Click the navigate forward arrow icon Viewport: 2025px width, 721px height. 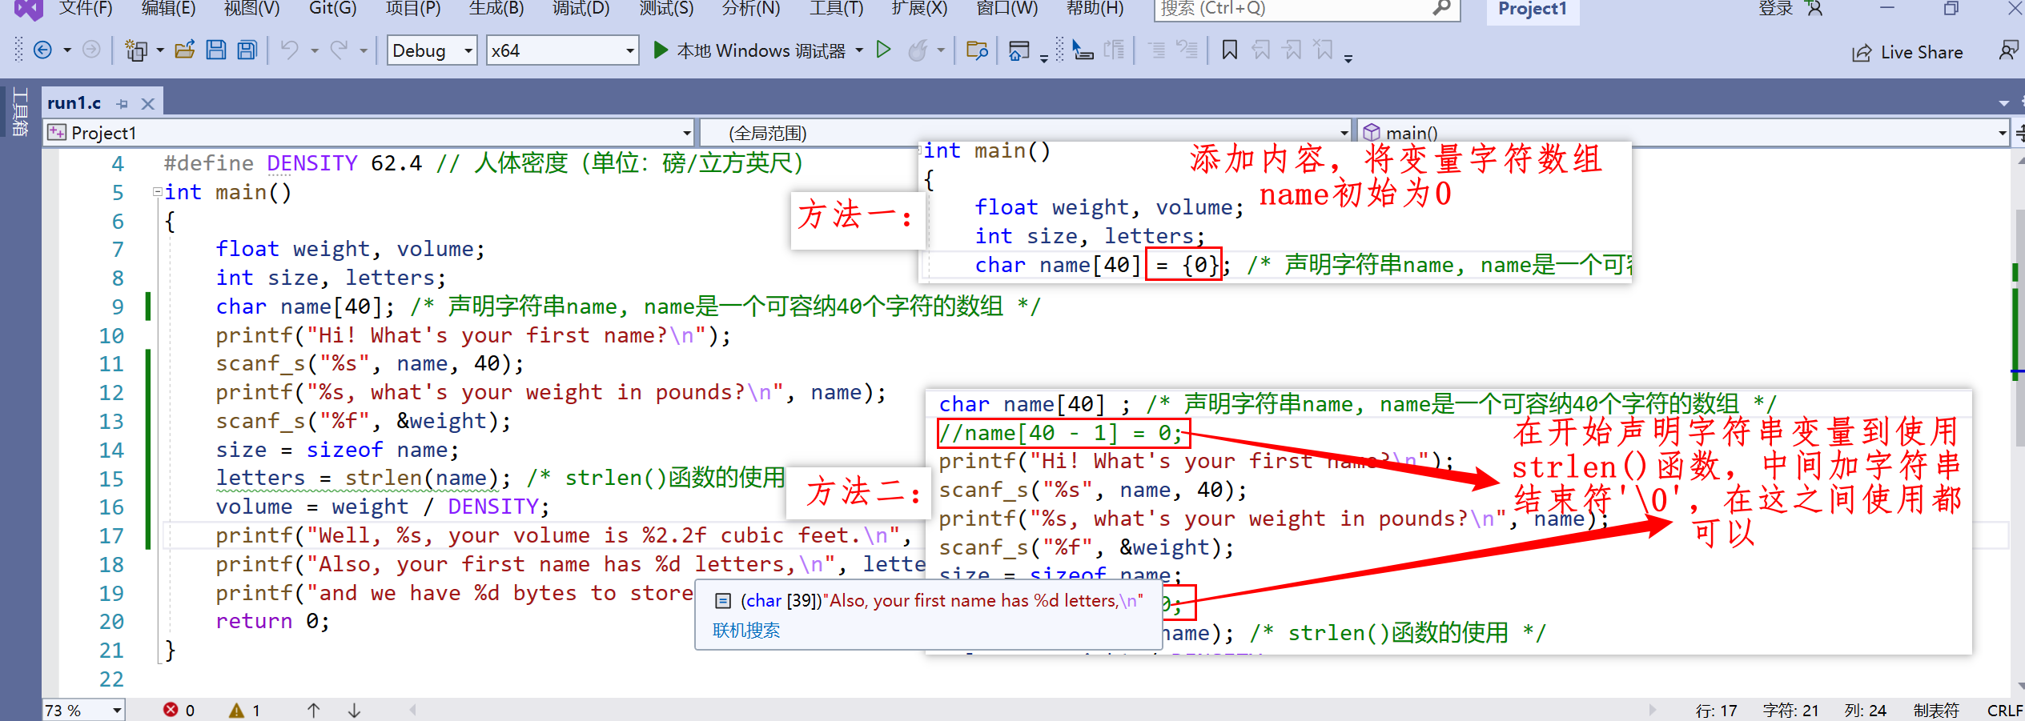(92, 50)
